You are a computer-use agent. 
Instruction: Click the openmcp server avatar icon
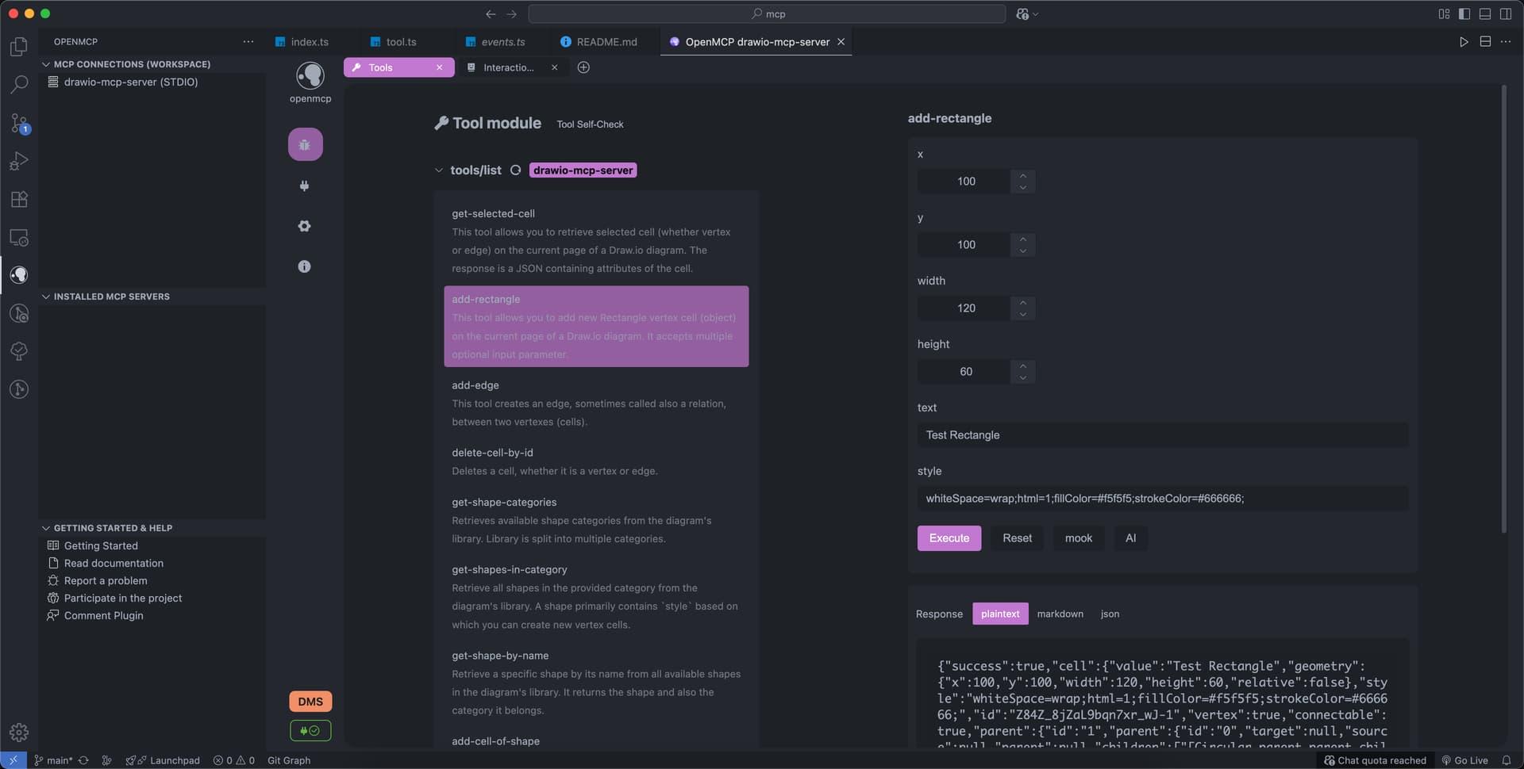coord(310,77)
